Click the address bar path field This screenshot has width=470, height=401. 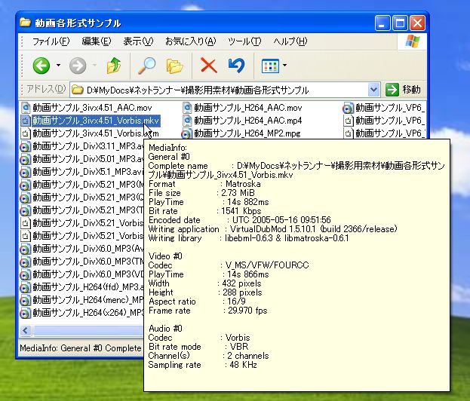[225, 90]
